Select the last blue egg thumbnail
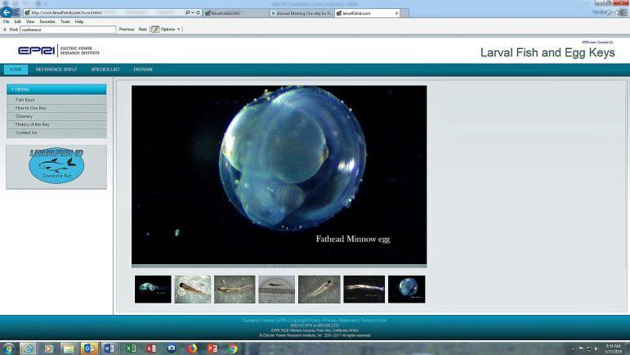The height and width of the screenshot is (355, 630). [x=407, y=290]
